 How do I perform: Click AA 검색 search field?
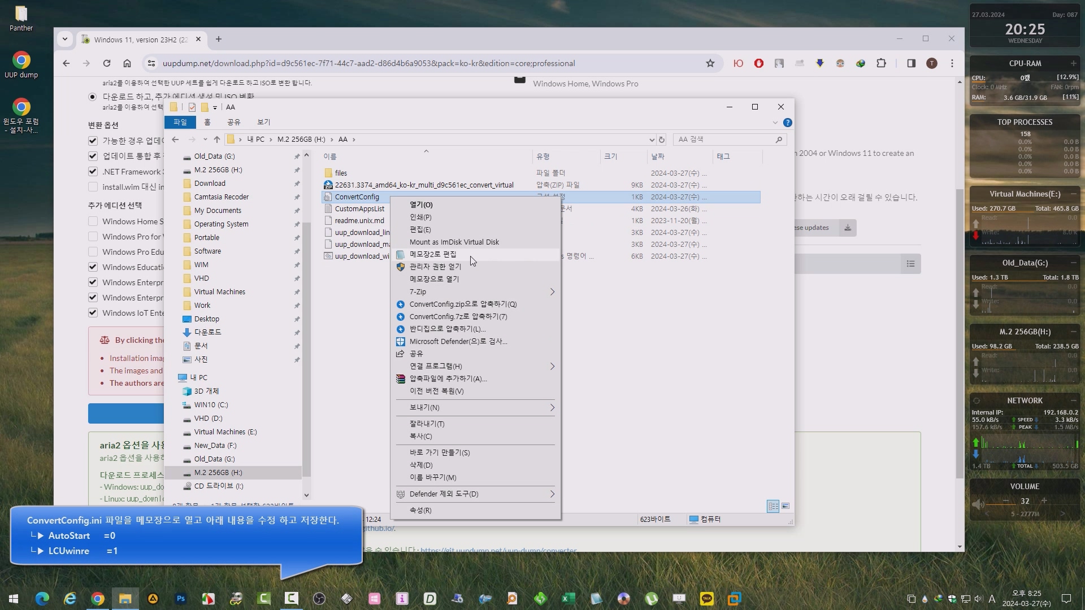[x=730, y=140]
